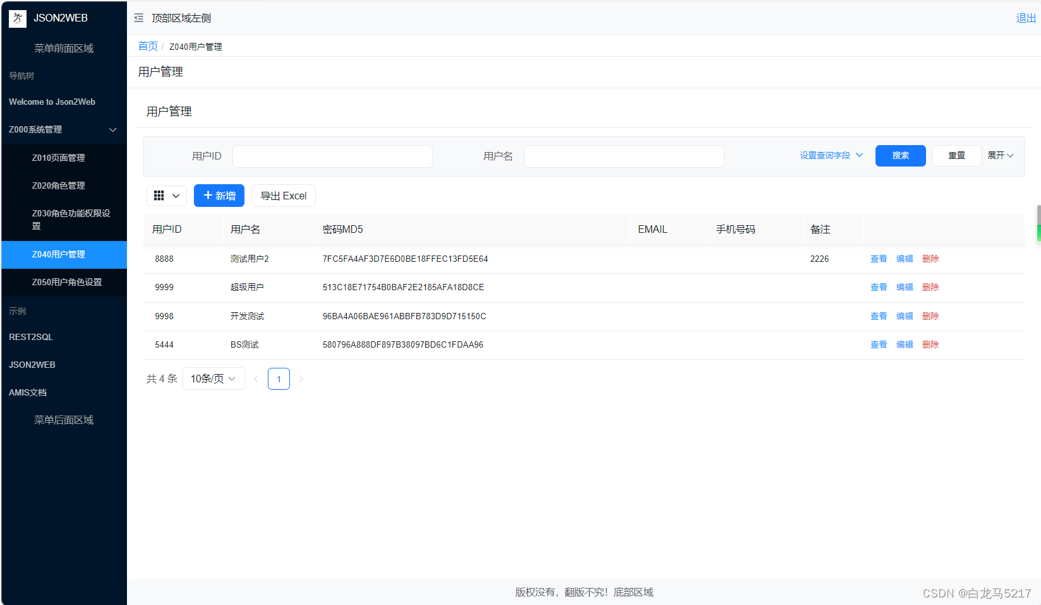Image resolution: width=1041 pixels, height=605 pixels.
Task: Open Z050用户角色设置 menu item
Action: tap(64, 282)
